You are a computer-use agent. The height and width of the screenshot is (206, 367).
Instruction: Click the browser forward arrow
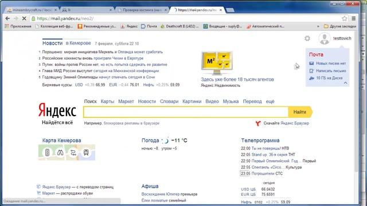16,18
